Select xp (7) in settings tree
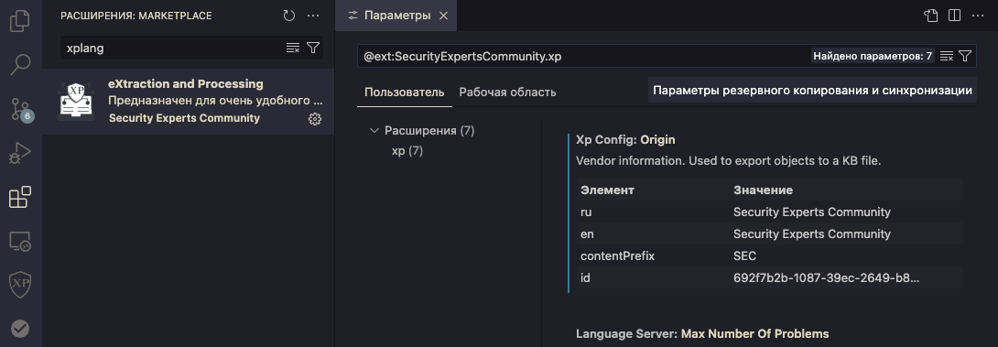The width and height of the screenshot is (998, 347). click(407, 151)
